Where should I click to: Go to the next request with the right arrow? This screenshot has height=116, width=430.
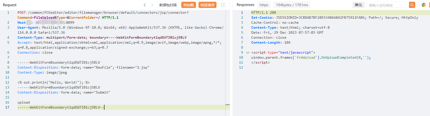coord(152,5)
